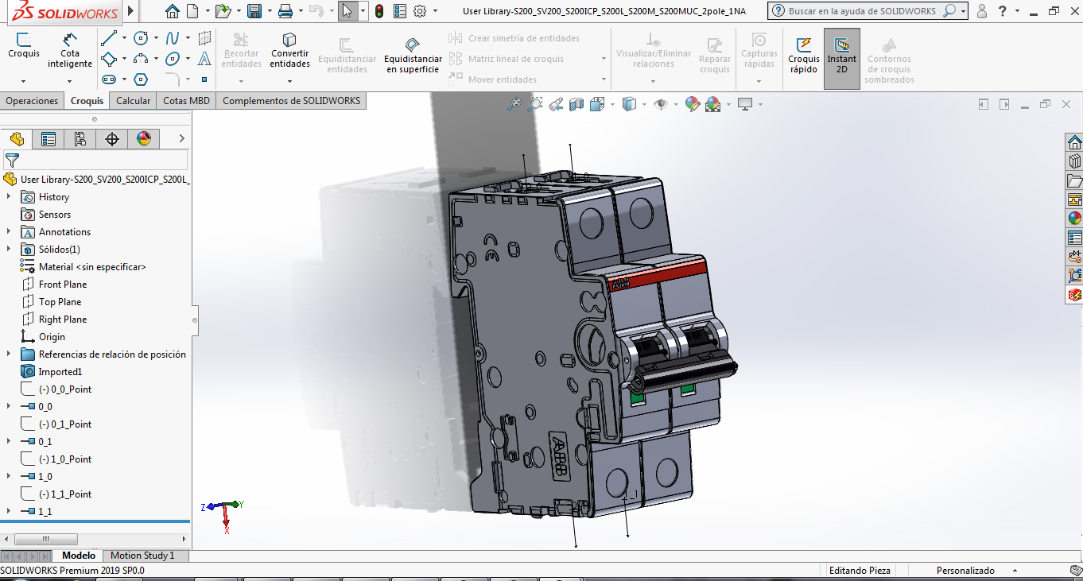Expand the History tree node
The height and width of the screenshot is (581, 1083).
pyautogui.click(x=9, y=197)
